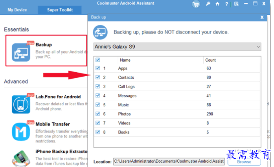274x167 pixels.
Task: Select the Messages row name
Action: click(127, 96)
